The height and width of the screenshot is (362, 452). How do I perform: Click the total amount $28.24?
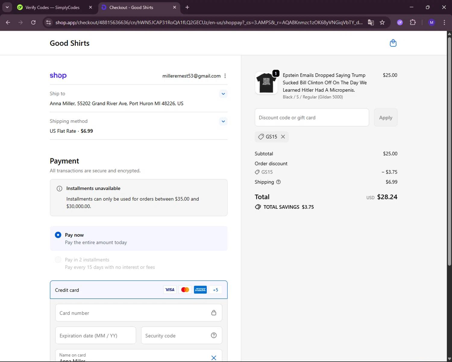pos(387,197)
